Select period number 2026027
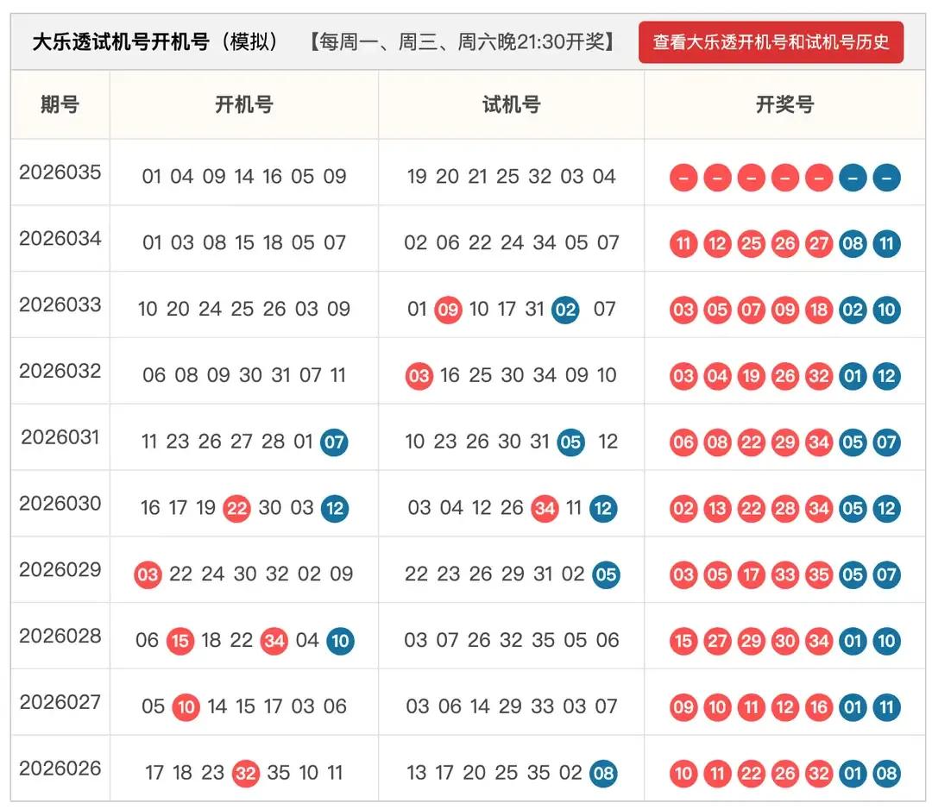This screenshot has width=932, height=809. (60, 702)
